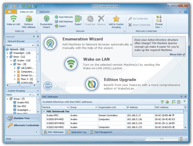Open the MAC Addresses bottom tab
This screenshot has width=193, height=146.
pyautogui.click(x=54, y=132)
